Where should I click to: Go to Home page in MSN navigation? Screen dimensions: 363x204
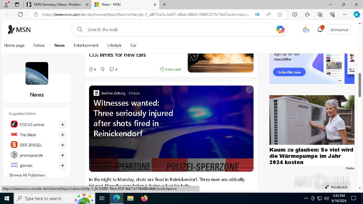point(14,45)
